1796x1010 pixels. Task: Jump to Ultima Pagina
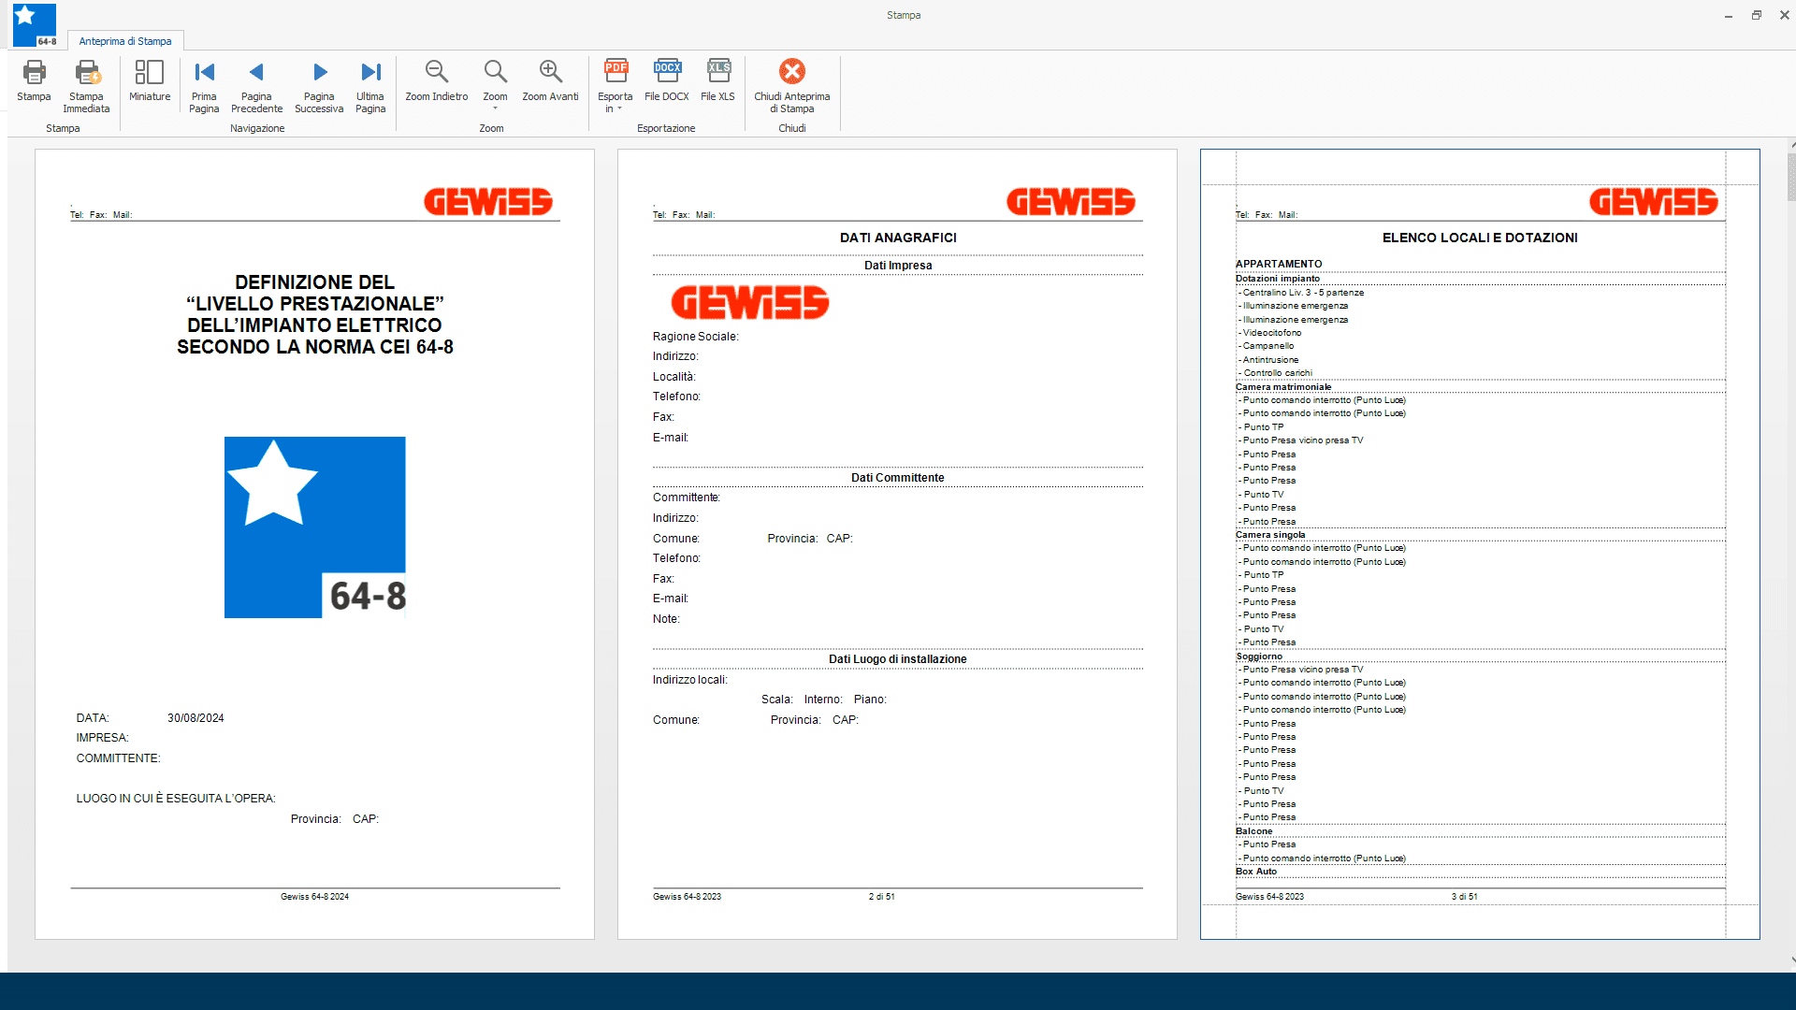(x=370, y=86)
